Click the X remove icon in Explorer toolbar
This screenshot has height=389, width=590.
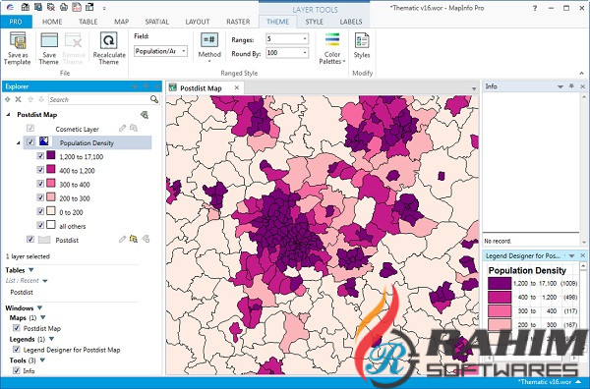[x=18, y=99]
